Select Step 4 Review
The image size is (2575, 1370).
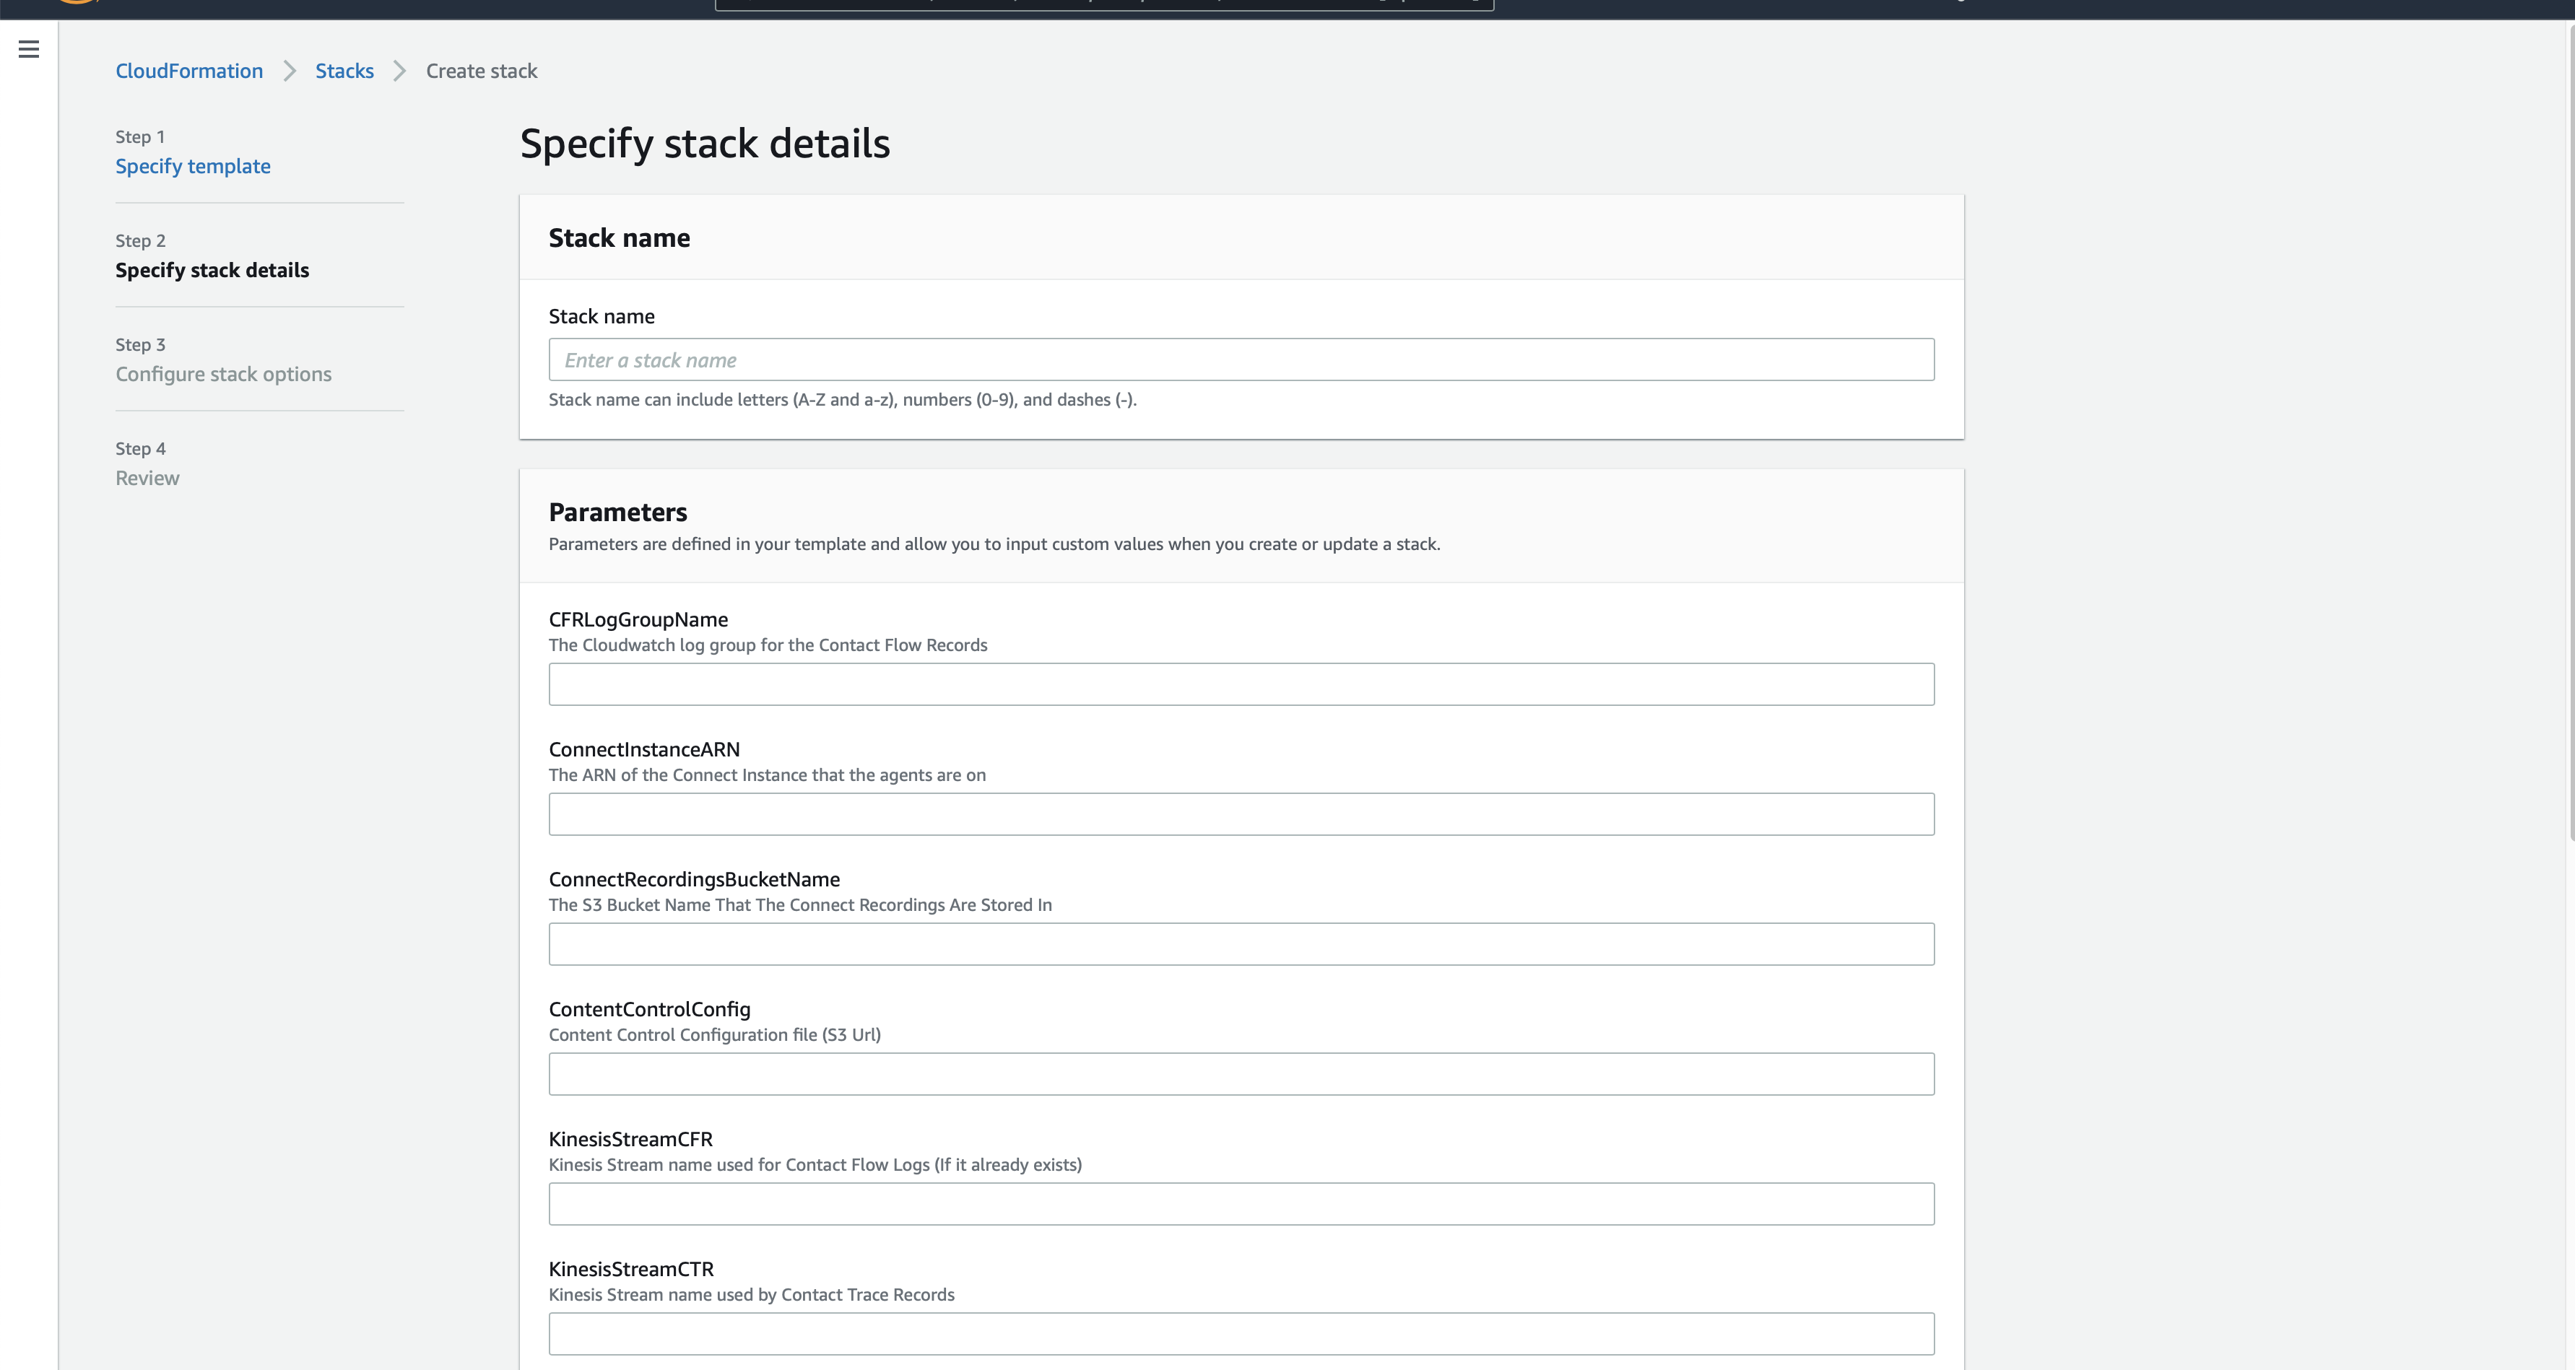coord(147,478)
